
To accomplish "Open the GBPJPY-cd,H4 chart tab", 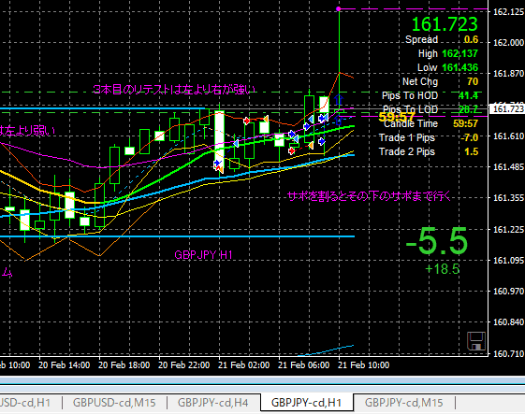I will 213,402.
